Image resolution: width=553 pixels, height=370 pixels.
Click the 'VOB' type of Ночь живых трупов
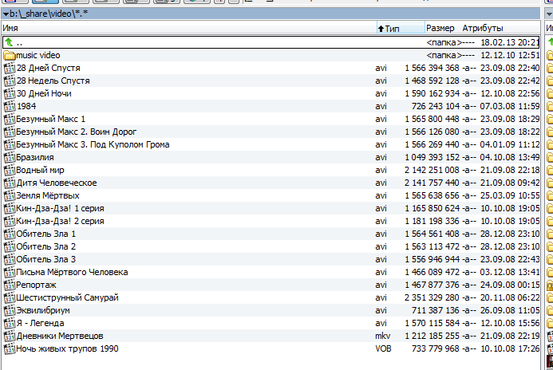coord(383,348)
